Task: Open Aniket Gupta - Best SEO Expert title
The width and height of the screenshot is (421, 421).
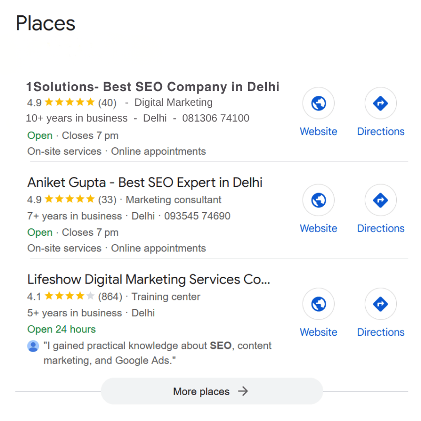Action: (145, 183)
